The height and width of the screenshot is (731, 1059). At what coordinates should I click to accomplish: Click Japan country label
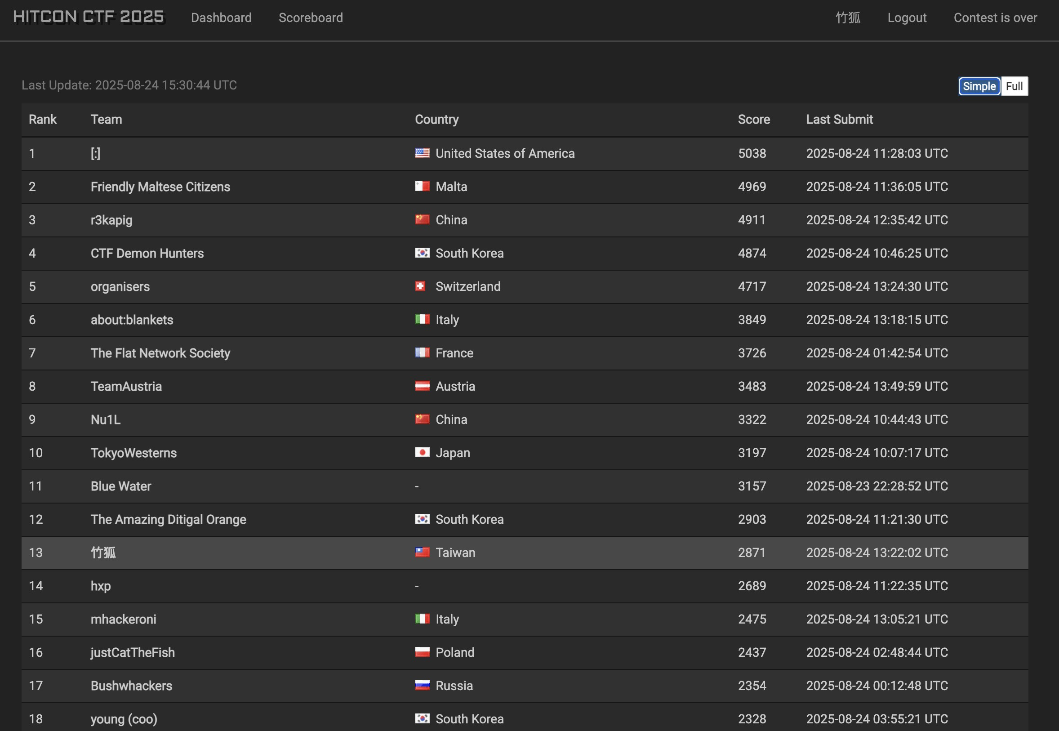coord(453,453)
